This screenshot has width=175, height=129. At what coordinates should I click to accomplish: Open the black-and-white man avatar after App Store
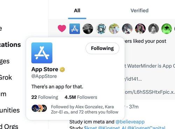(x=88, y=29)
